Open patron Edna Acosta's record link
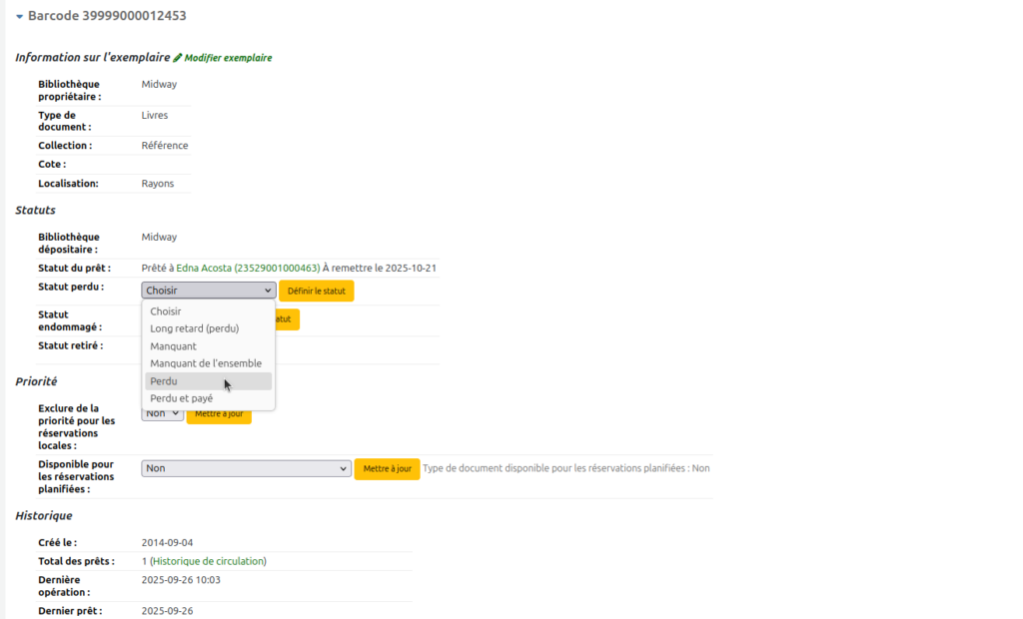Image resolution: width=1023 pixels, height=619 pixels. coord(247,269)
